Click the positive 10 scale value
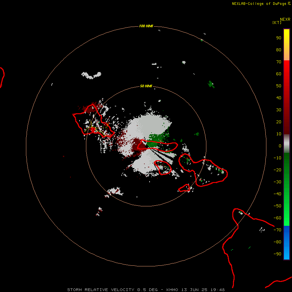The width and height of the screenshot is (292, 292). 279,134
